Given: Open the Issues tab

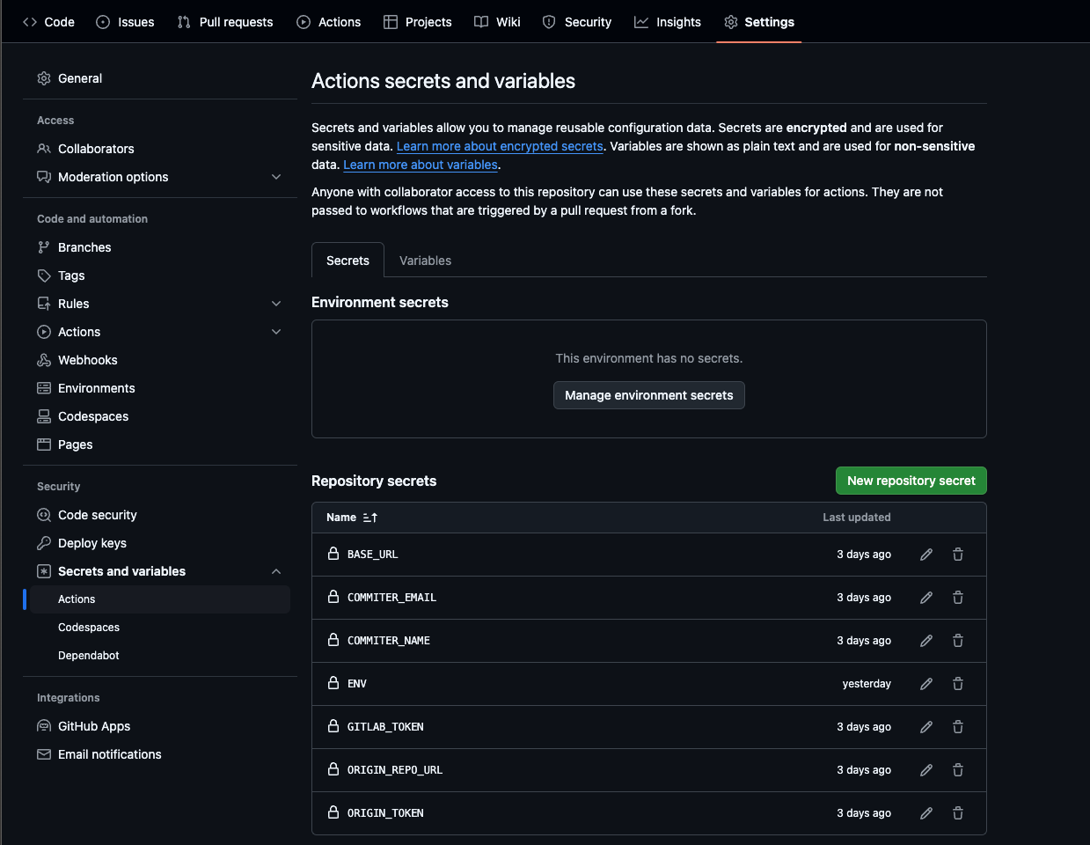Looking at the screenshot, I should point(125,22).
